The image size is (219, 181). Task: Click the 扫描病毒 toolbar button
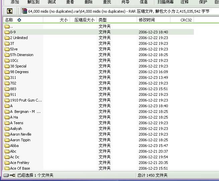[166, 2]
